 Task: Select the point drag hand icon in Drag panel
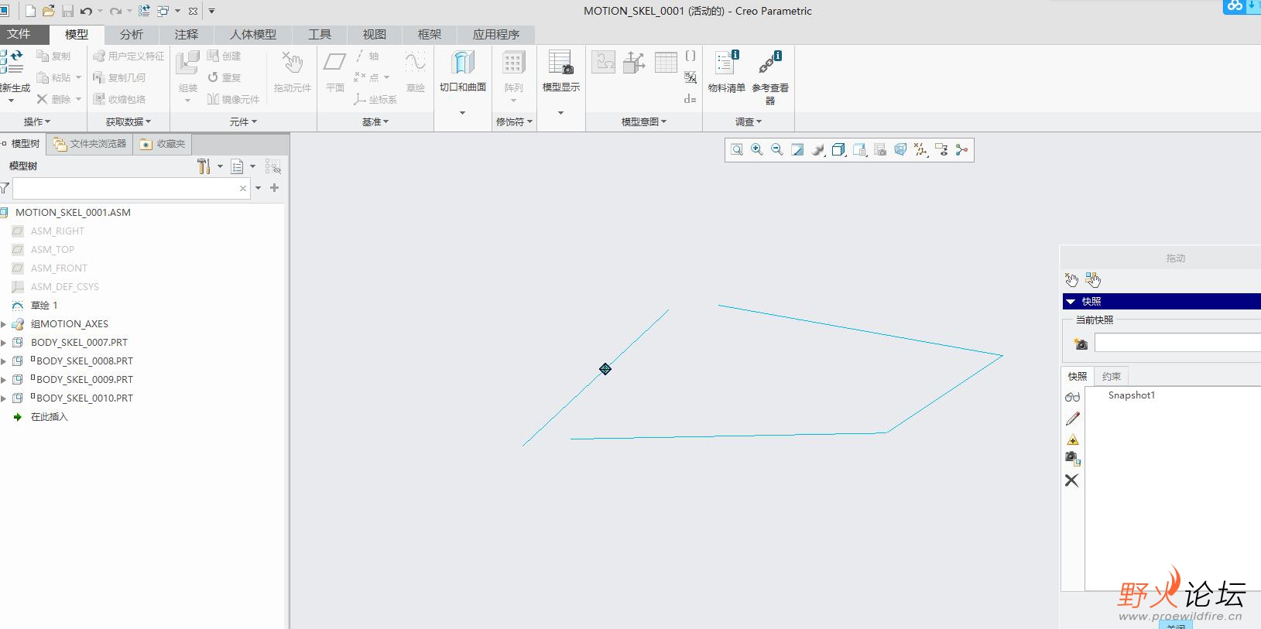pos(1071,279)
